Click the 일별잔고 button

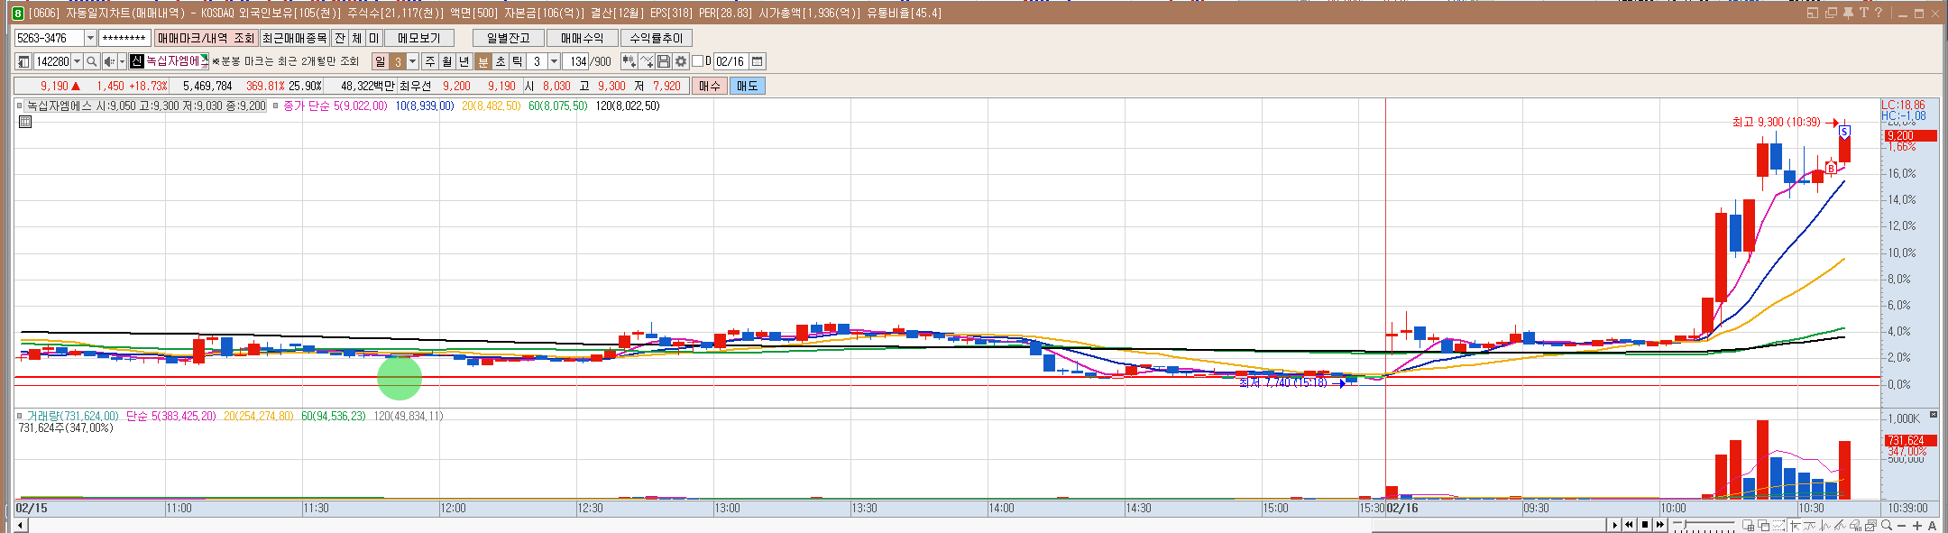pos(509,38)
